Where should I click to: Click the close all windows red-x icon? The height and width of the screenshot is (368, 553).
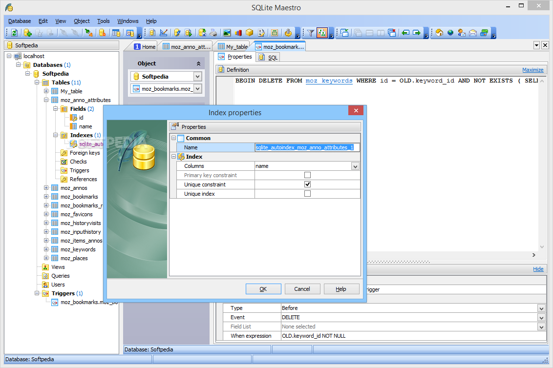(x=392, y=33)
